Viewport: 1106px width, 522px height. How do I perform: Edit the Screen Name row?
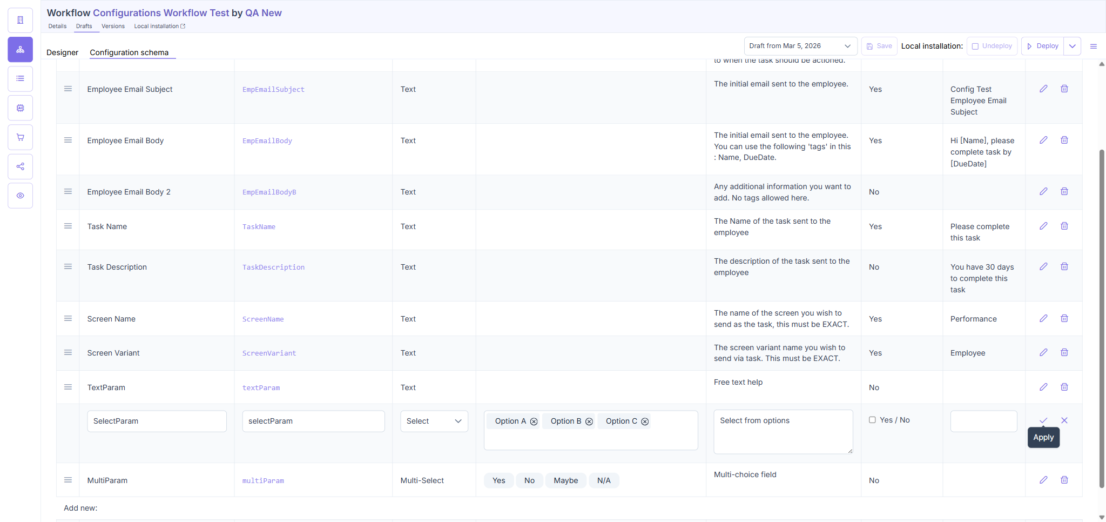pos(1043,318)
